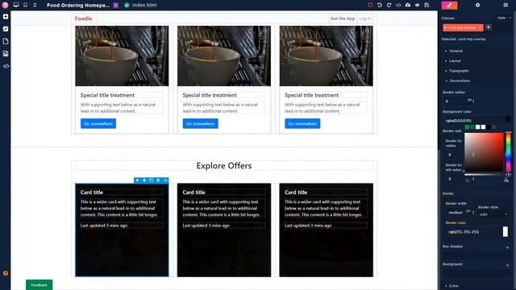The height and width of the screenshot is (290, 516).
Task: Click the Log In button in navbar
Action: (x=365, y=19)
